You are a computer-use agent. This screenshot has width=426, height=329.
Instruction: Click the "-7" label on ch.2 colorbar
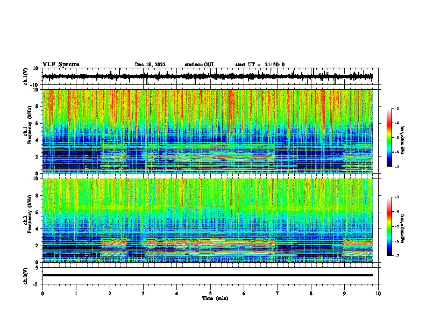pos(396,256)
